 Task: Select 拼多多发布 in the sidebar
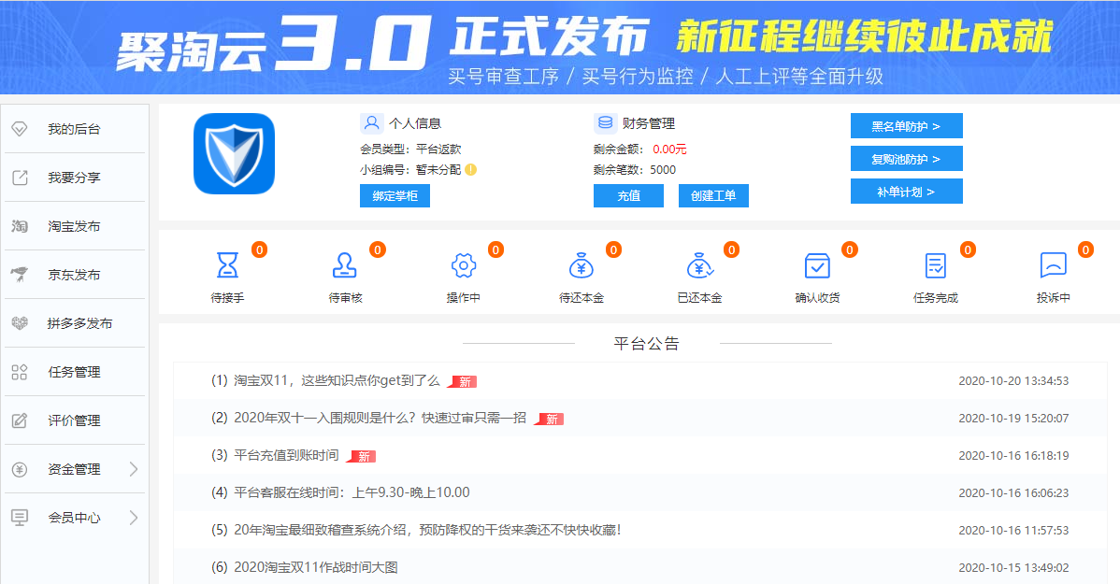[74, 323]
